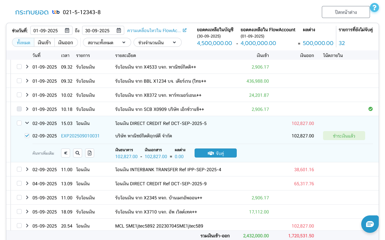Click the magnifier search document icon

coord(78,153)
